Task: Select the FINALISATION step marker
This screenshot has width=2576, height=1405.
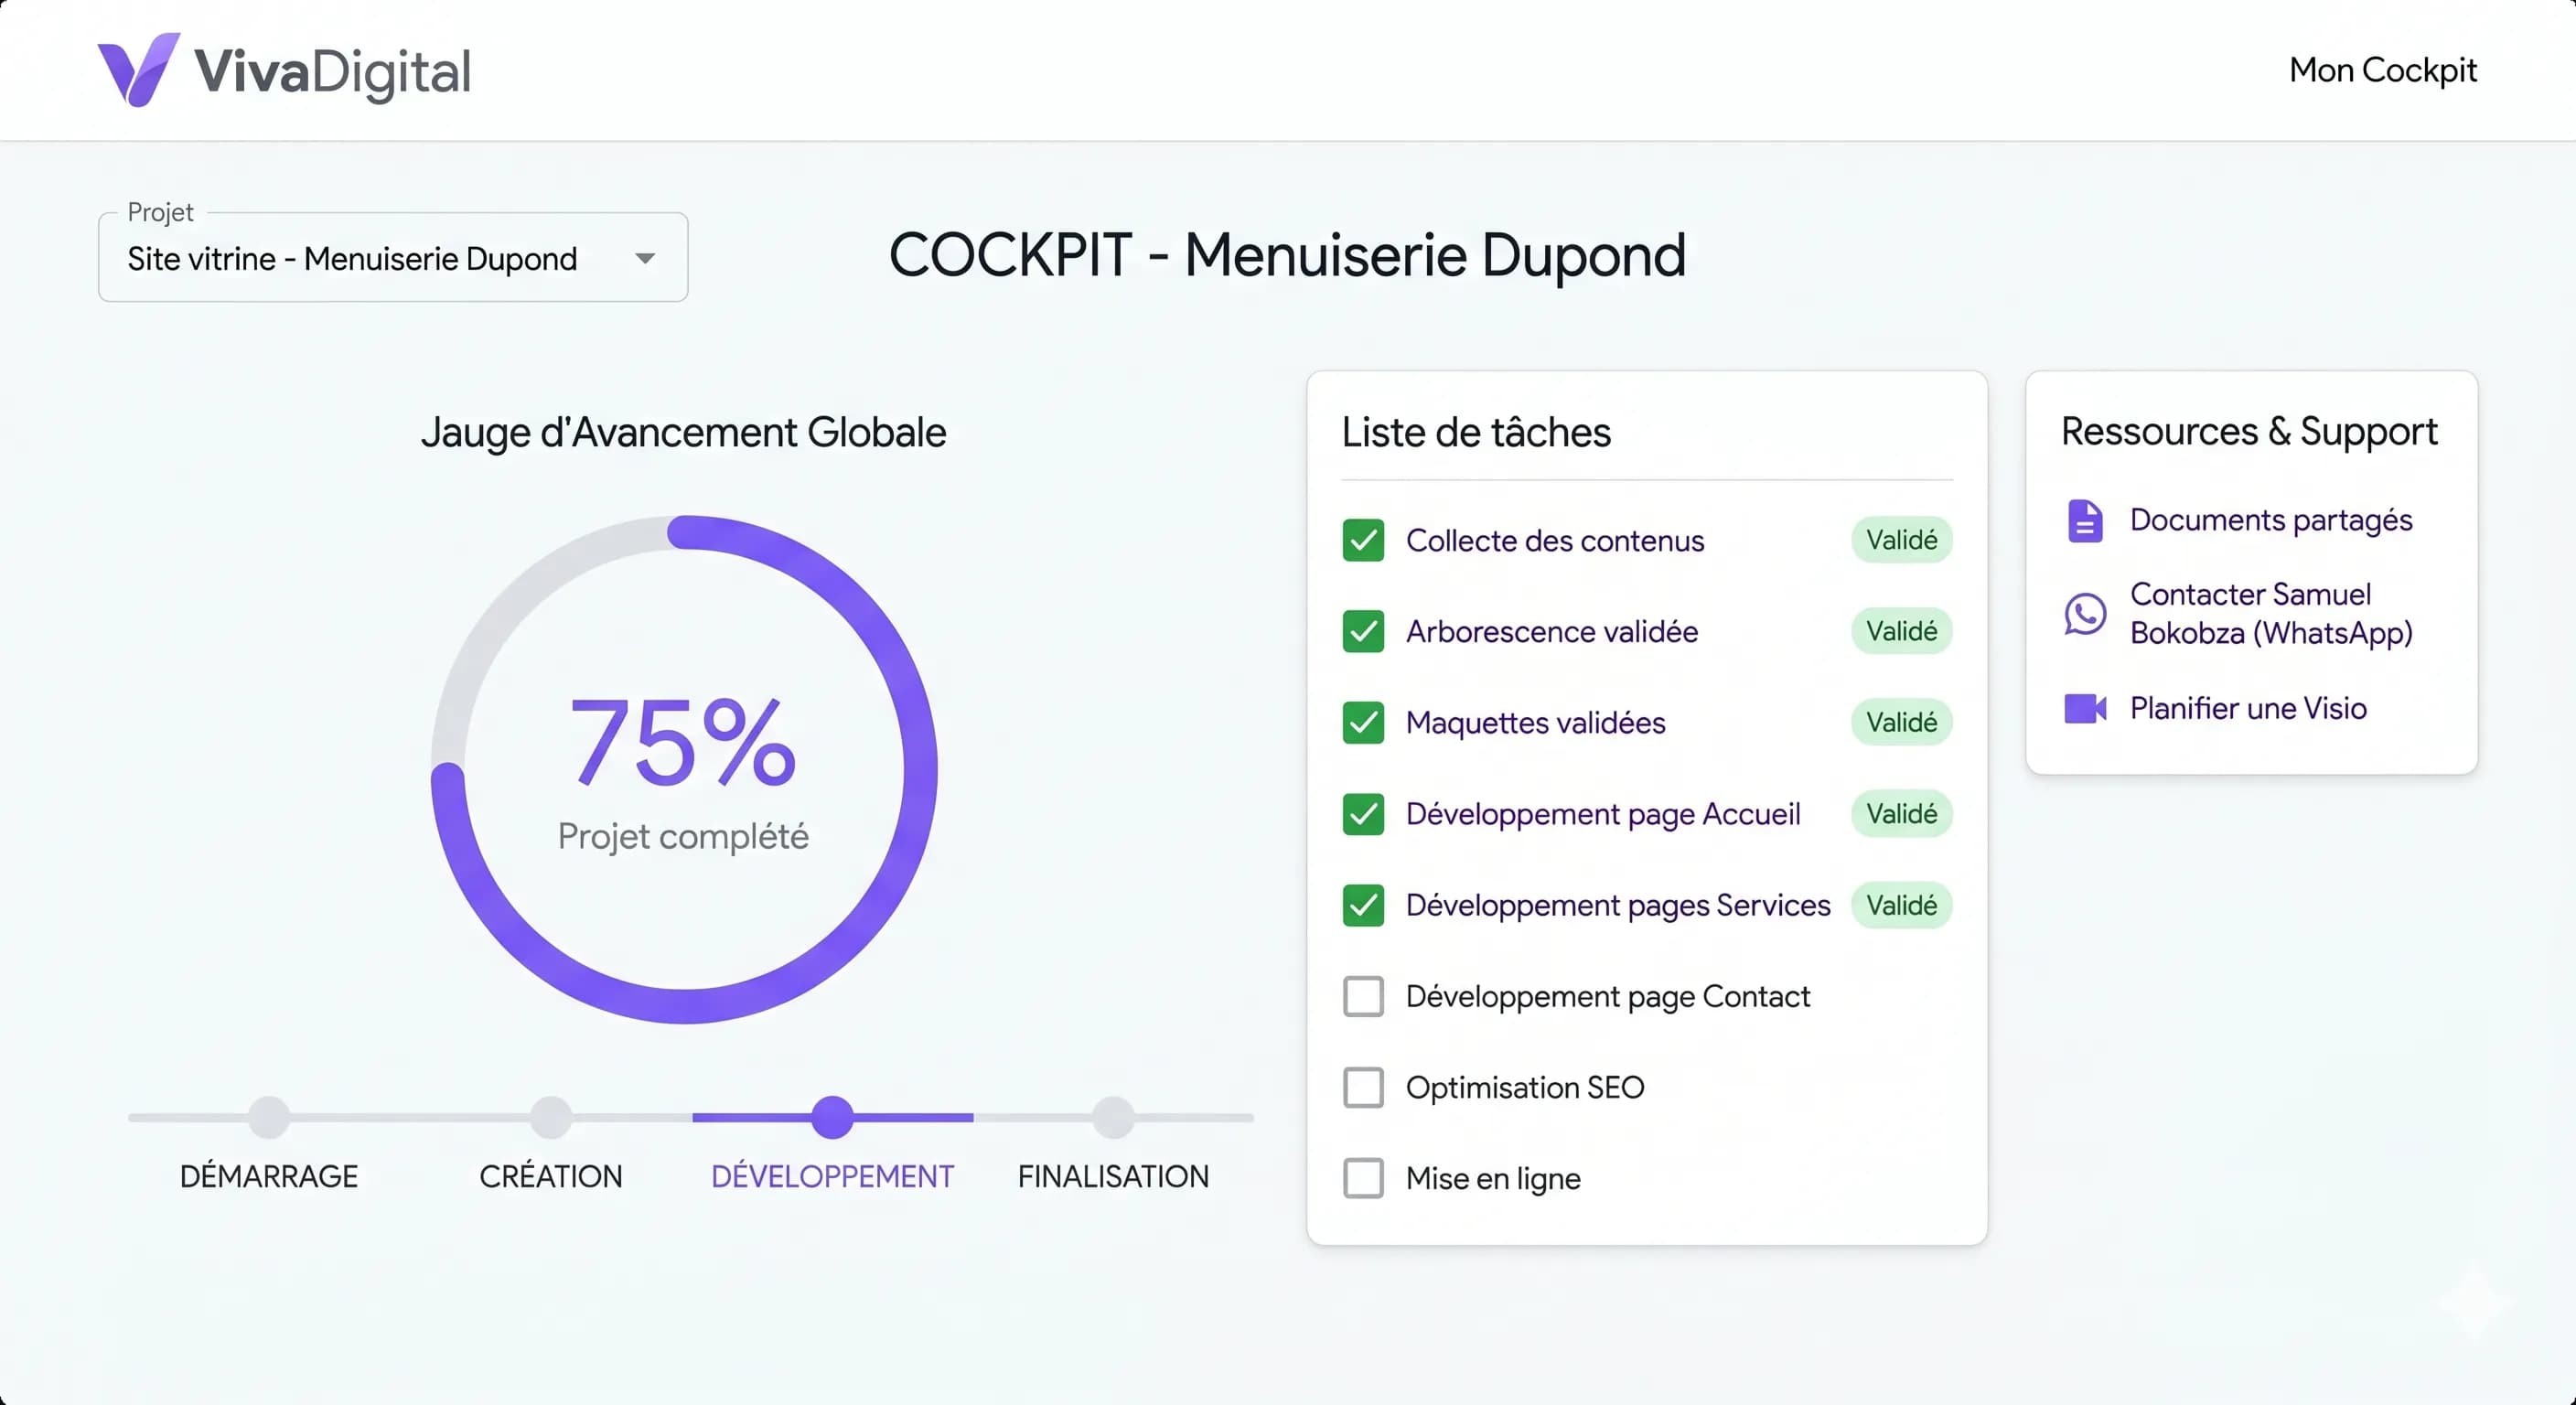Action: pyautogui.click(x=1113, y=1117)
